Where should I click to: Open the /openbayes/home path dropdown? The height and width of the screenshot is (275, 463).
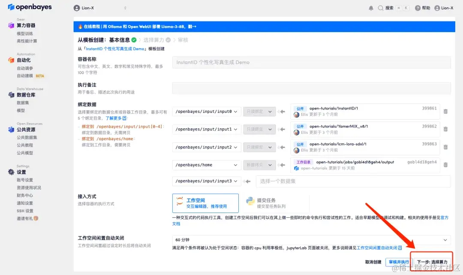(x=206, y=165)
